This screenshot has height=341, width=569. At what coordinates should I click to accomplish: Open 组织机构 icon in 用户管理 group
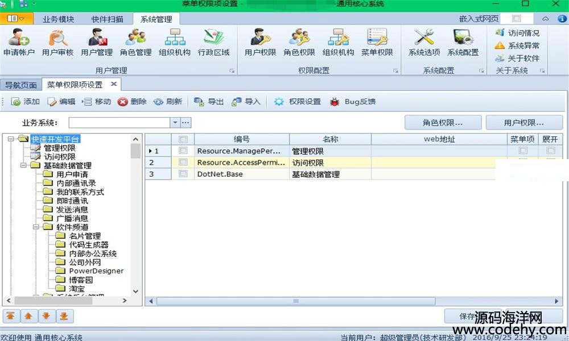pyautogui.click(x=175, y=42)
